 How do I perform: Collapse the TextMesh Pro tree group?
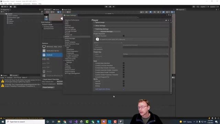(64, 61)
